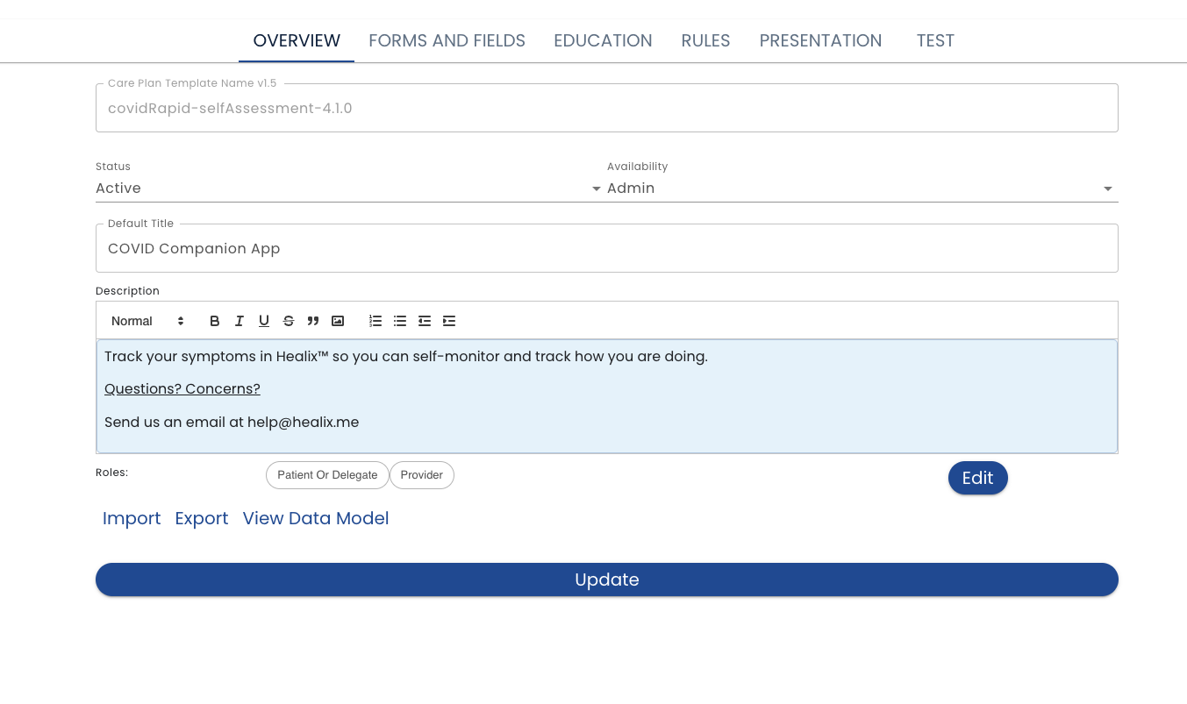Click the Care Plan Template Name field
The height and width of the screenshot is (704, 1187).
(x=607, y=108)
